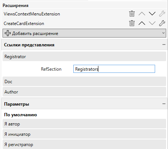The width and height of the screenshot is (168, 149).
Task: Select the Я автор parameter
Action: tap(84, 124)
